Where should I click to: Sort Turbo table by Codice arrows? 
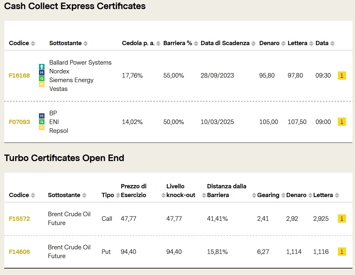pos(33,195)
